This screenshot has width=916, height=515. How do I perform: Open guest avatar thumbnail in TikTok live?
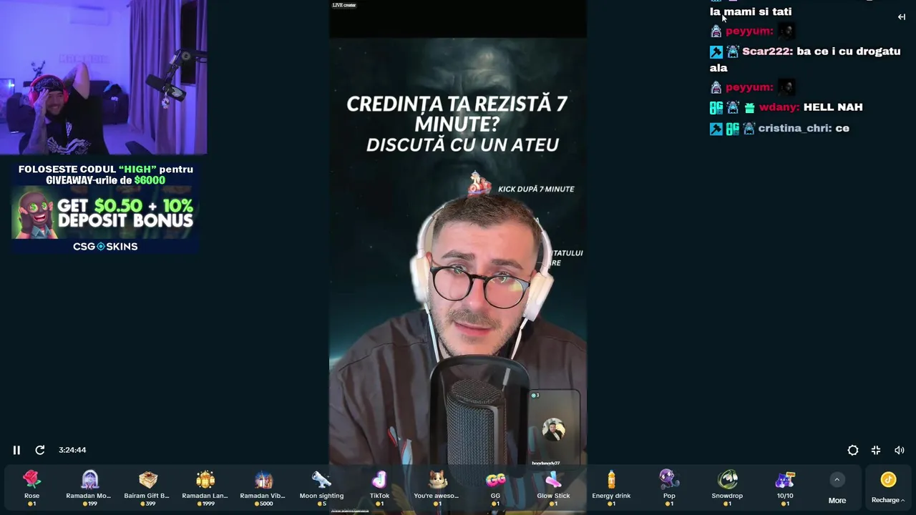pos(553,430)
